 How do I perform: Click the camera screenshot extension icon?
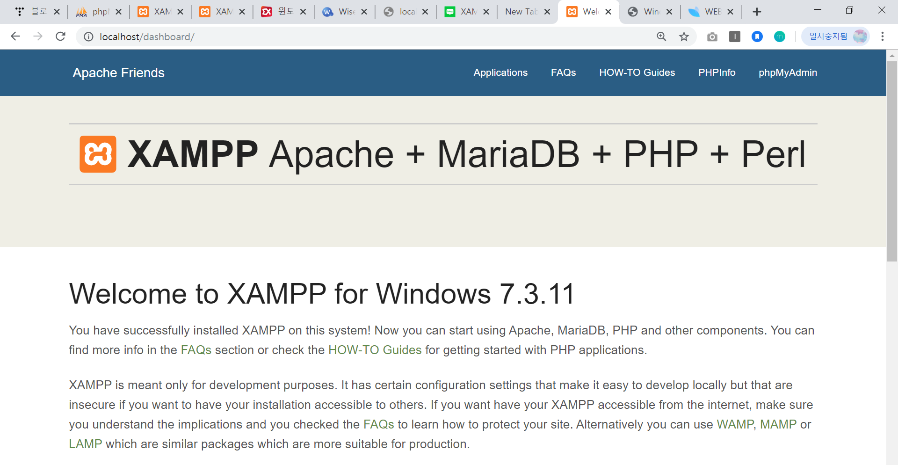712,36
